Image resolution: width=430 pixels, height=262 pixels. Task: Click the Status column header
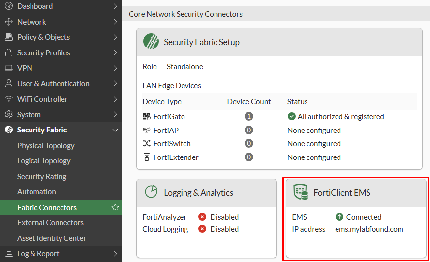coord(297,102)
